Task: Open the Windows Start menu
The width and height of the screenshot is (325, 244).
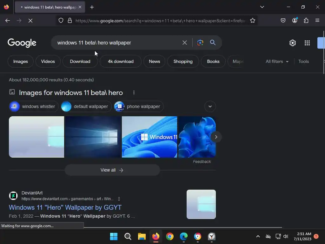Action: point(114,236)
